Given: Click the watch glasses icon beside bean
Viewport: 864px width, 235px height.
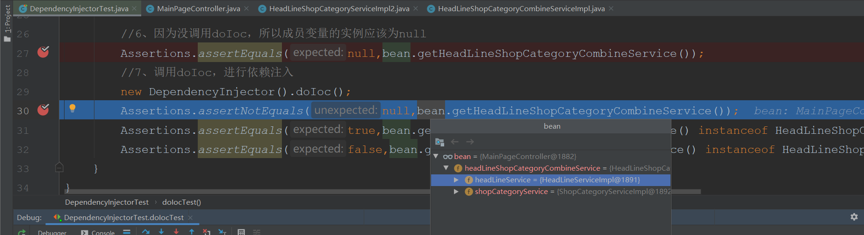Looking at the screenshot, I should (447, 157).
